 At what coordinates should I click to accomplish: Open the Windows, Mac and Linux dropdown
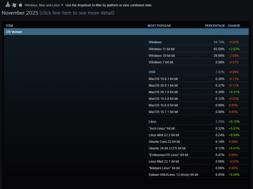pyautogui.click(x=44, y=5)
